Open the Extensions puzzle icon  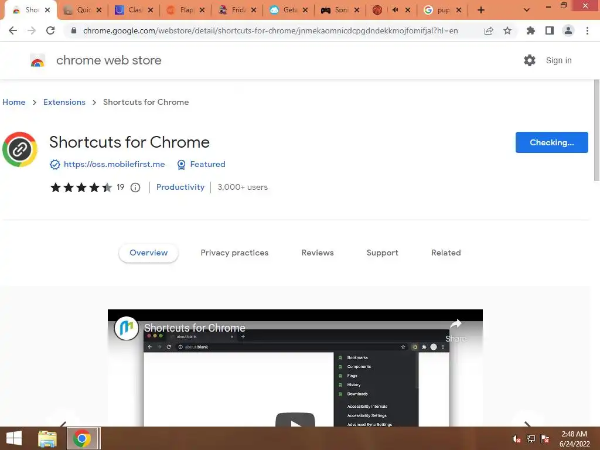(x=531, y=30)
